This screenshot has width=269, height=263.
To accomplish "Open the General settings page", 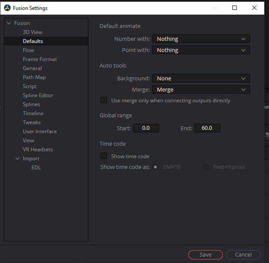I will coord(32,68).
